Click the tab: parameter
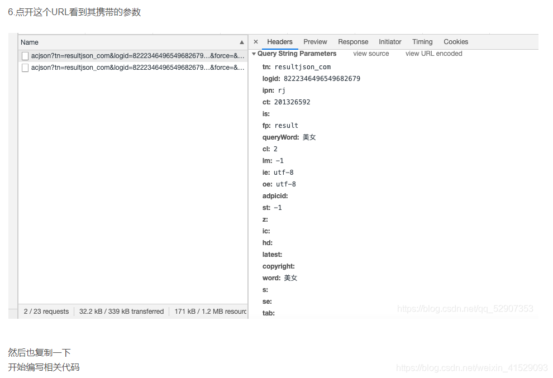 pyautogui.click(x=268, y=313)
